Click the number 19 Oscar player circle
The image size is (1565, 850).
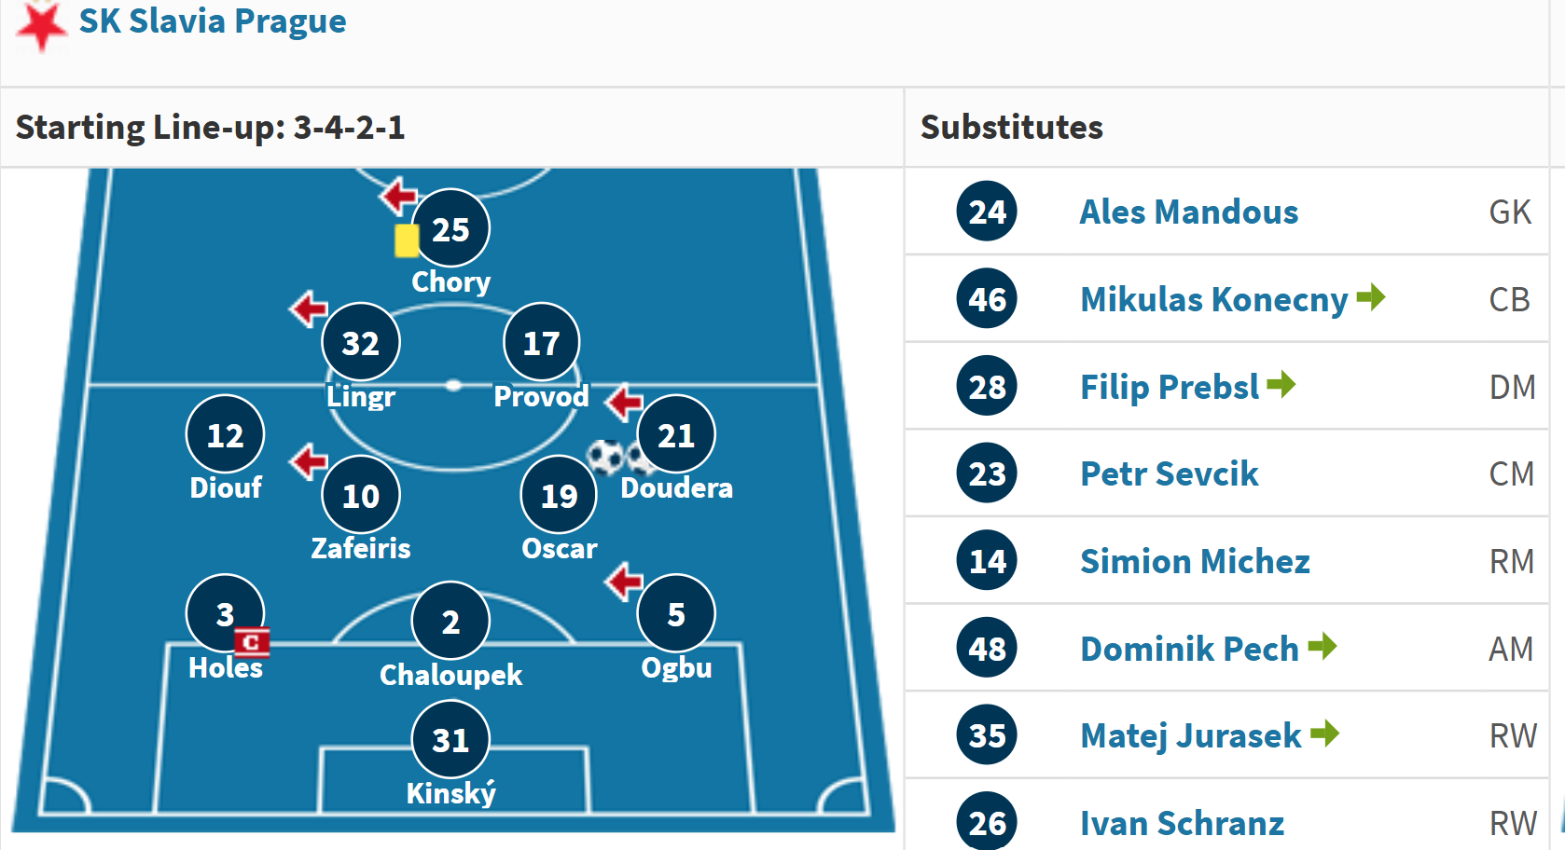559,496
